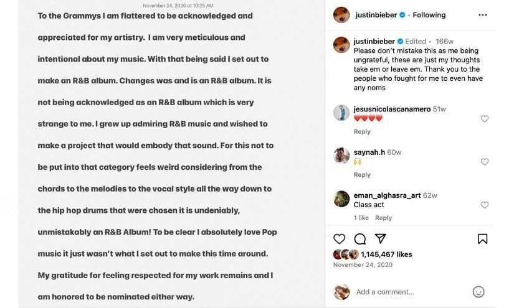This screenshot has width=514, height=308.
Task: View the 1 like on Class act comment
Action: [361, 218]
